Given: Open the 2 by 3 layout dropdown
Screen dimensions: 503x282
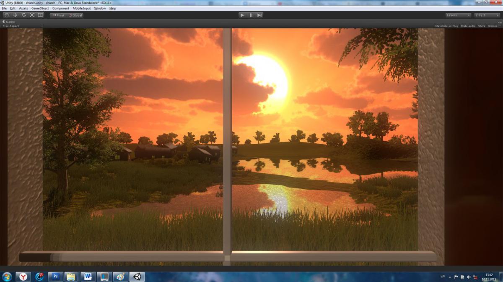Looking at the screenshot, I should (486, 15).
